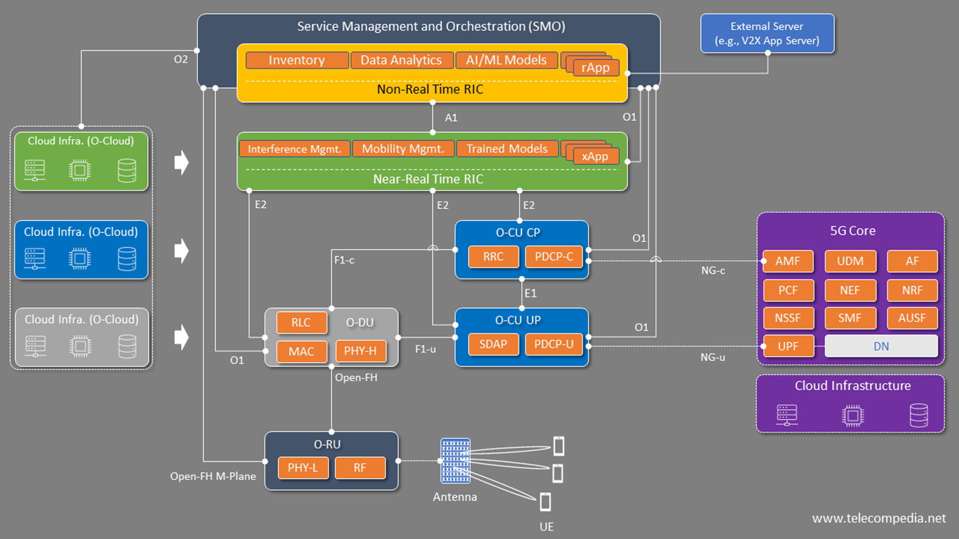959x539 pixels.
Task: Click the Mobility Mgmt. block
Action: coord(403,149)
